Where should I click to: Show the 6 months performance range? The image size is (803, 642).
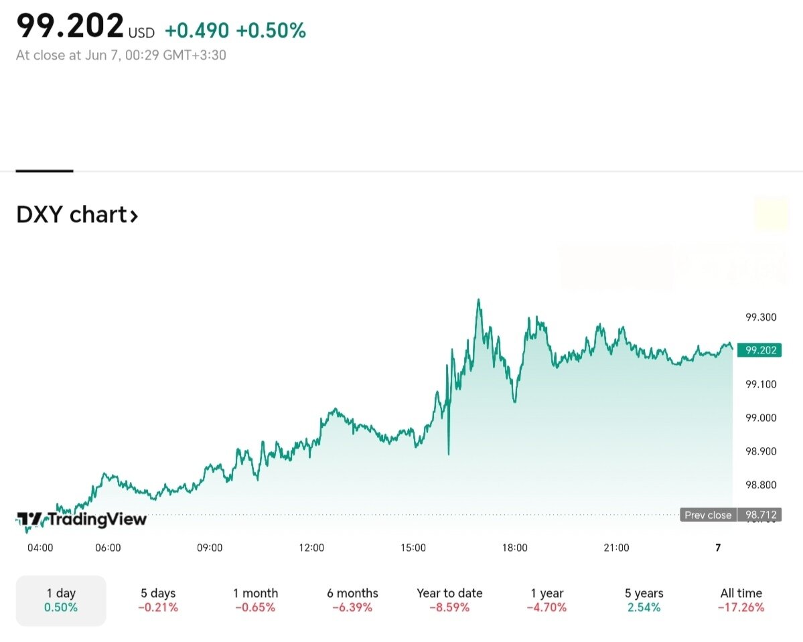(x=352, y=600)
